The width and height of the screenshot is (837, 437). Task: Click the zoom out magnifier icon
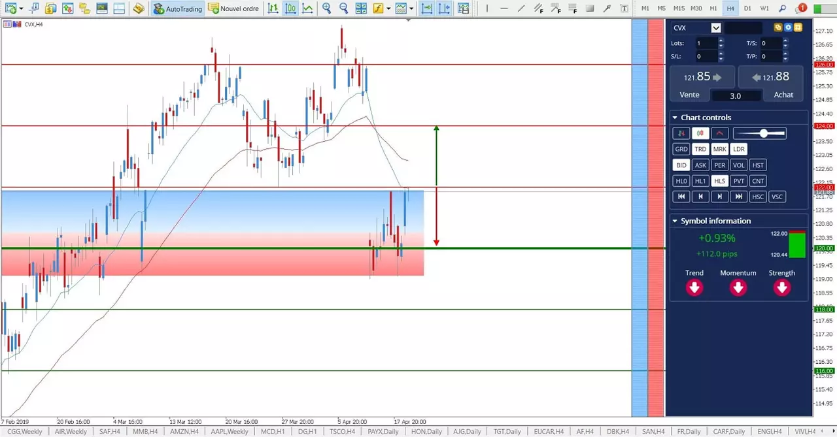(x=343, y=8)
